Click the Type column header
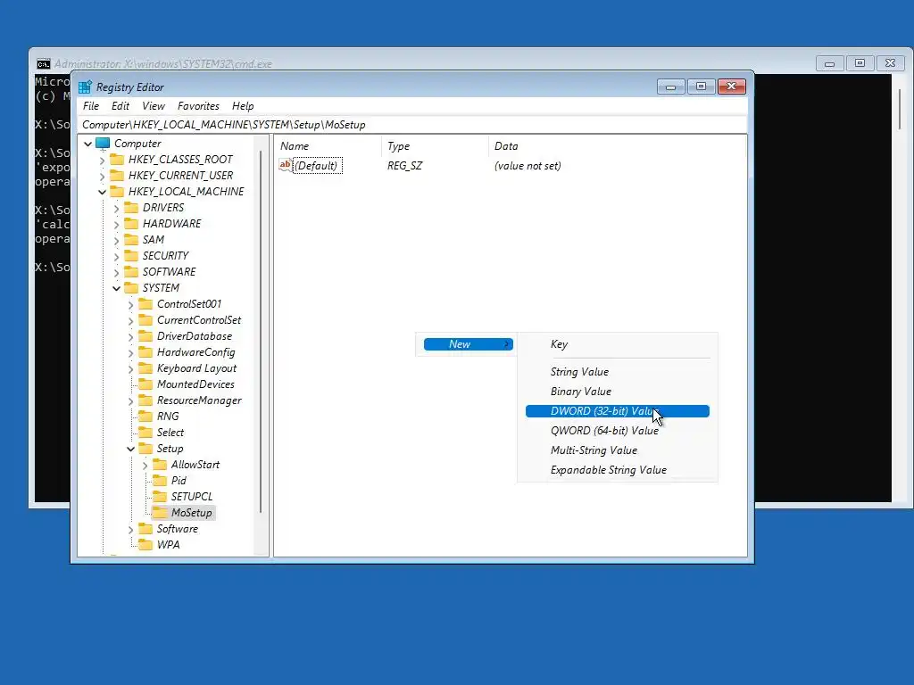This screenshot has width=914, height=685. point(435,146)
